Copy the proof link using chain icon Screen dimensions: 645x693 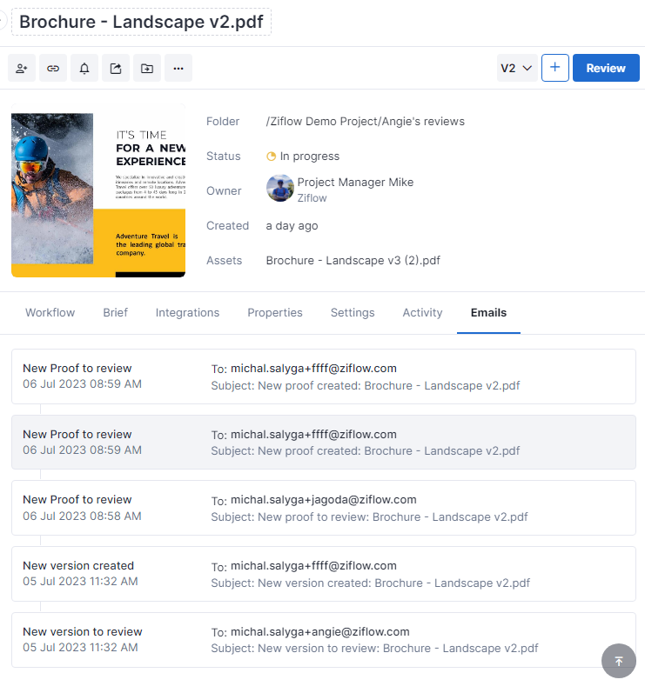[53, 68]
